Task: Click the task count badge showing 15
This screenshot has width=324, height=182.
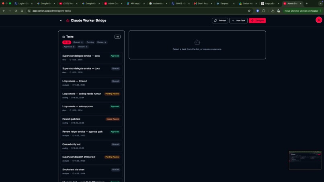Action: click(117, 37)
